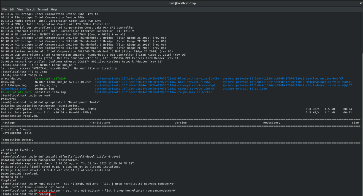The width and height of the screenshot is (363, 196).
Task: Click the AppStream (RPMs) repository line
Action: click(49, 109)
